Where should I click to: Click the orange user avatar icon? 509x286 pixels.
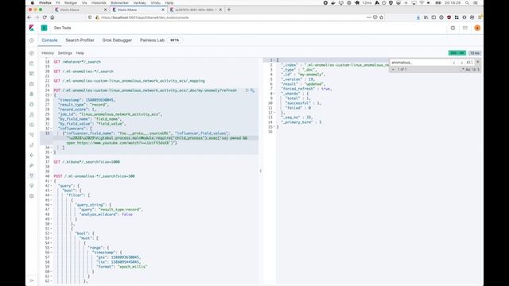(x=477, y=28)
